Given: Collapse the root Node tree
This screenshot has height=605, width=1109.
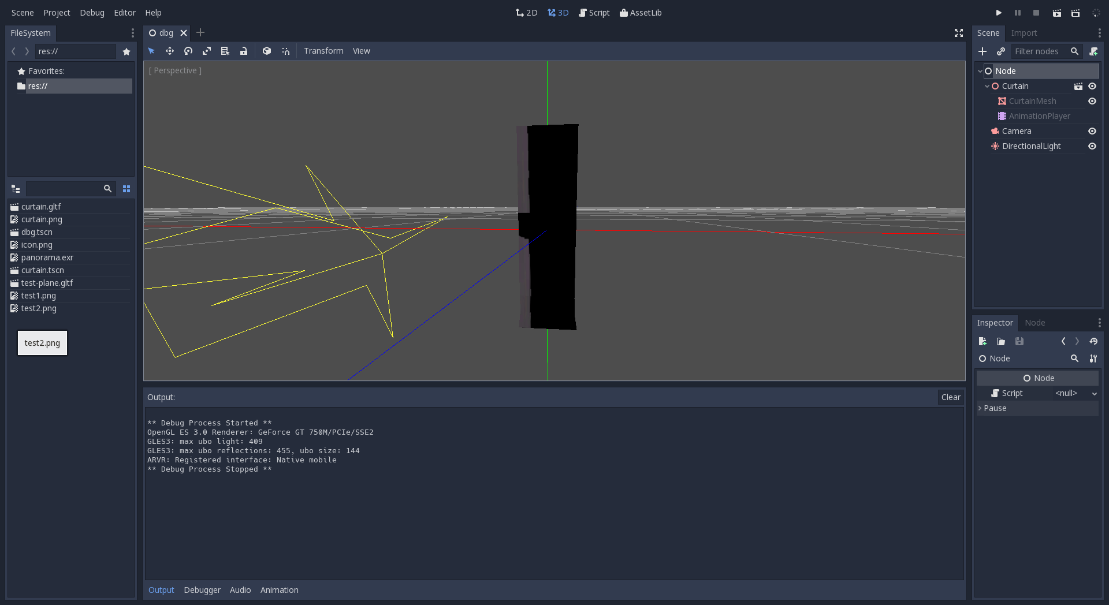Looking at the screenshot, I should (980, 71).
